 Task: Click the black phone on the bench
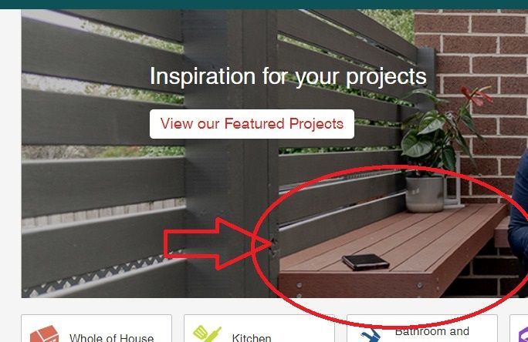pyautogui.click(x=366, y=262)
